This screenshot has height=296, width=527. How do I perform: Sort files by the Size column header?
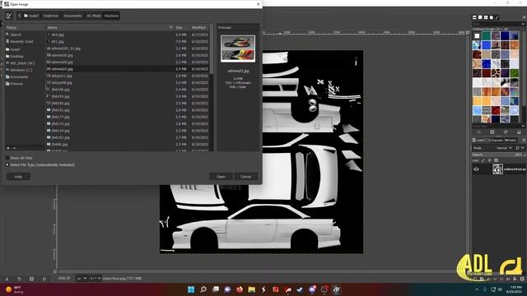tap(181, 27)
